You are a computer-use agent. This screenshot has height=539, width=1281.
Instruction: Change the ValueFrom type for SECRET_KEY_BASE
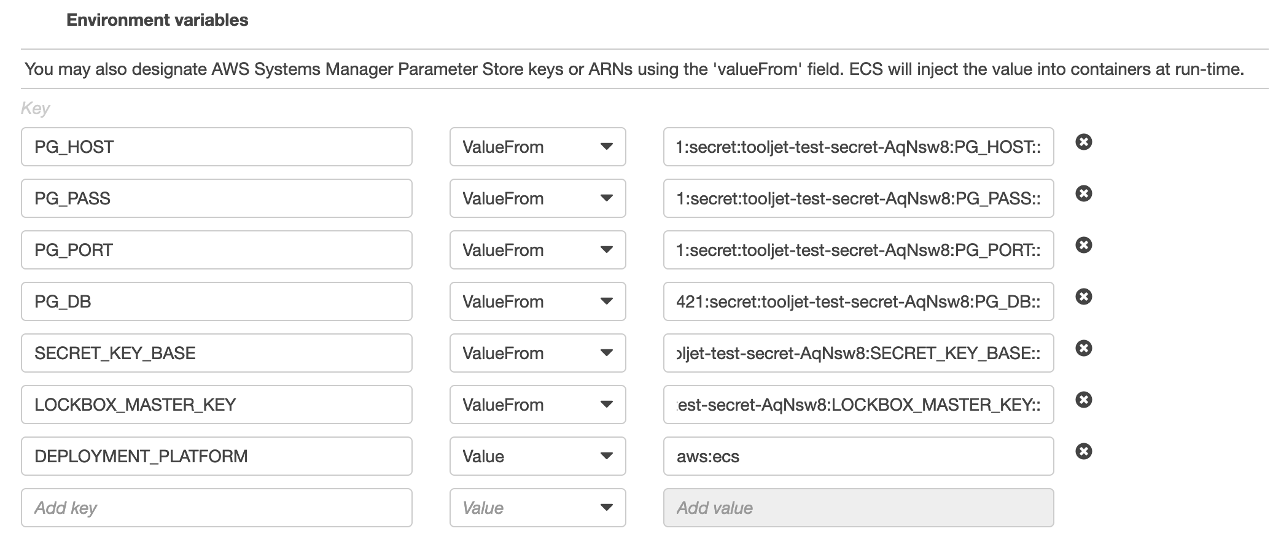pos(537,353)
